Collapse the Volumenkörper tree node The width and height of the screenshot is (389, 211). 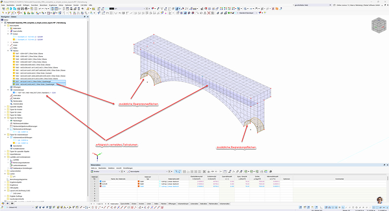pos(8,90)
